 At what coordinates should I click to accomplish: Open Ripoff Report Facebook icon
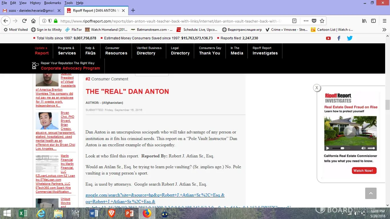pyautogui.click(x=339, y=38)
